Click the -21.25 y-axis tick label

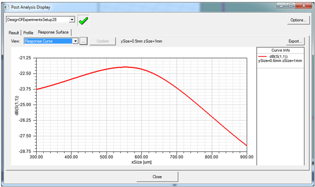pos(25,58)
